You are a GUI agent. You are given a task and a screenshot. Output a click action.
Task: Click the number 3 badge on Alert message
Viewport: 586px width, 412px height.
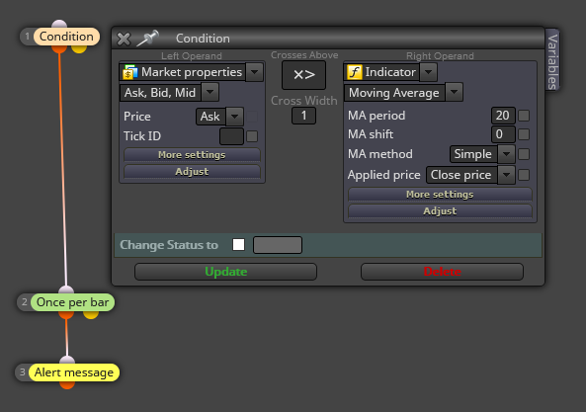coord(23,372)
